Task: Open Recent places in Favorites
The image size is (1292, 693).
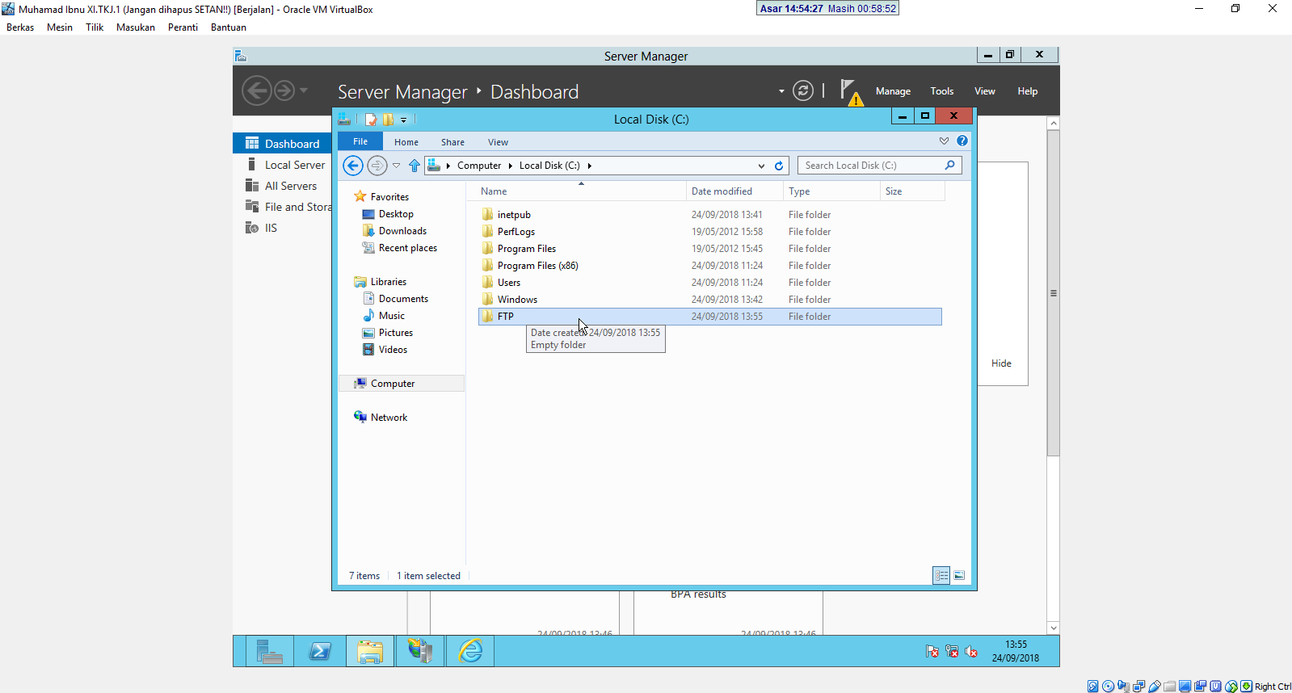Action: [407, 248]
